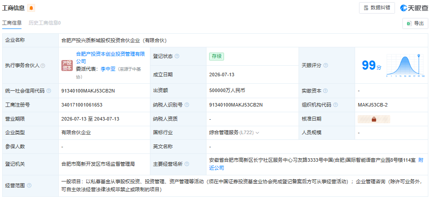434x199 pixels.
Task: Click the 数据纠错 button
Action: (377, 8)
